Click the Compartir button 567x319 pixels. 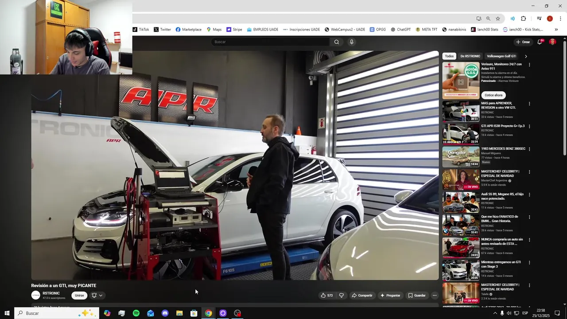click(x=362, y=296)
